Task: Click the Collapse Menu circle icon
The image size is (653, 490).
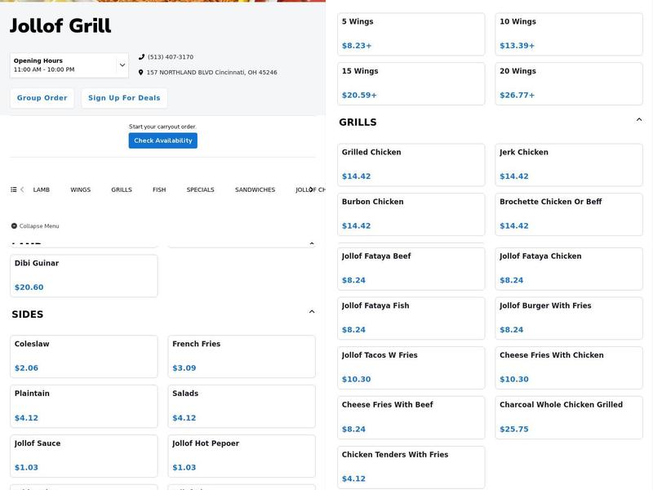Action: 14,226
